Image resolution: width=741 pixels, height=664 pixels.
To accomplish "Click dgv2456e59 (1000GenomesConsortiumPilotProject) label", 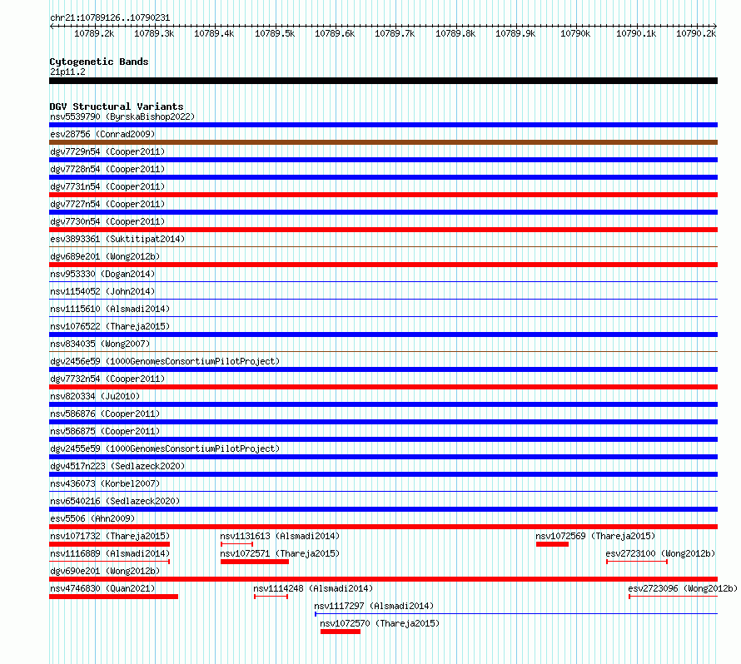I will coord(165,361).
